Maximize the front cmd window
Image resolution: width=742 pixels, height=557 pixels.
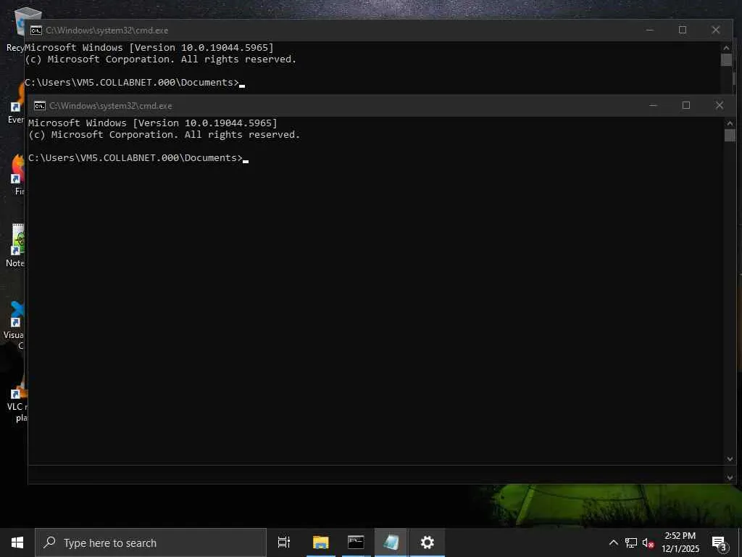[686, 105]
